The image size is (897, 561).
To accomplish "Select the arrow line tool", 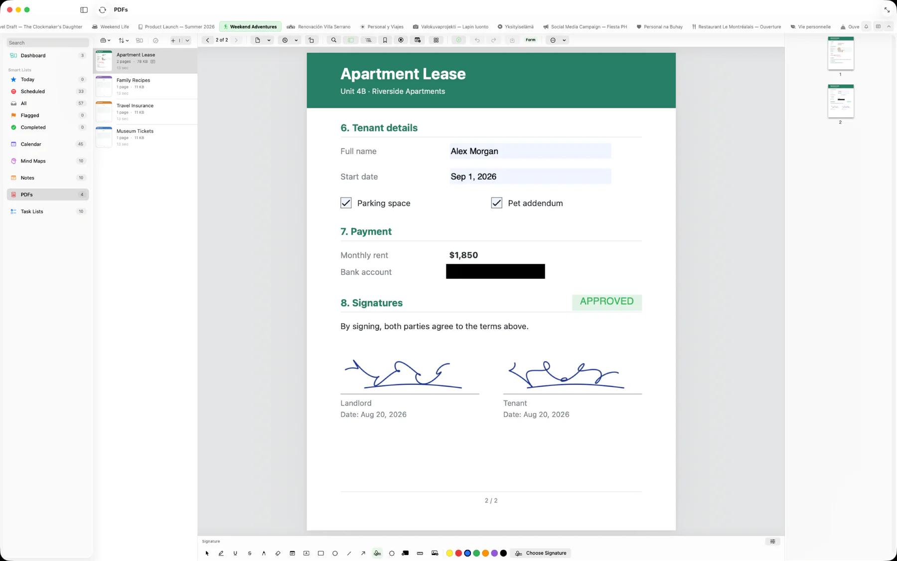I will tap(363, 553).
